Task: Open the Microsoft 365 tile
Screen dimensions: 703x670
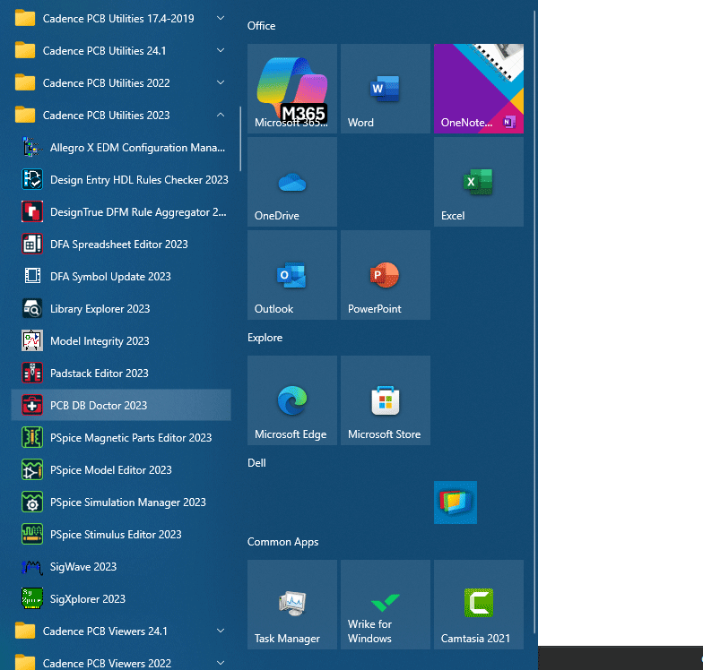Action: pyautogui.click(x=292, y=89)
